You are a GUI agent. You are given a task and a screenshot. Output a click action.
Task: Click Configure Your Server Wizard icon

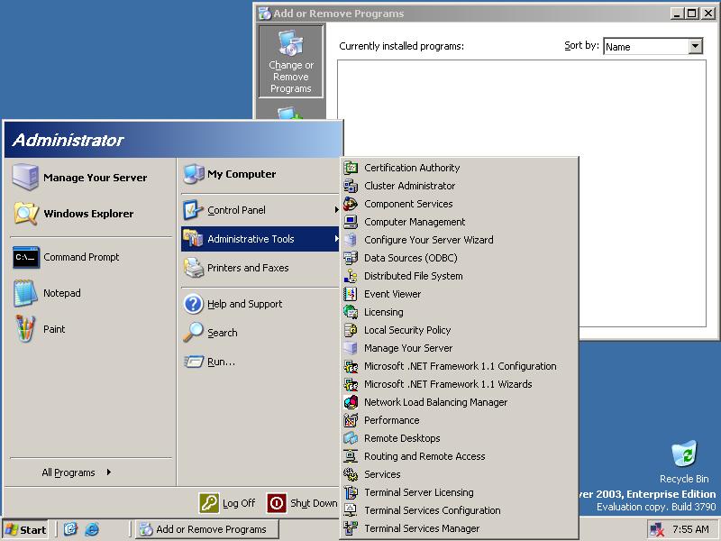pos(351,240)
